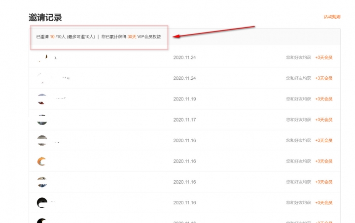
Task: Click the 2020.11.17 date
Action: (x=184, y=120)
